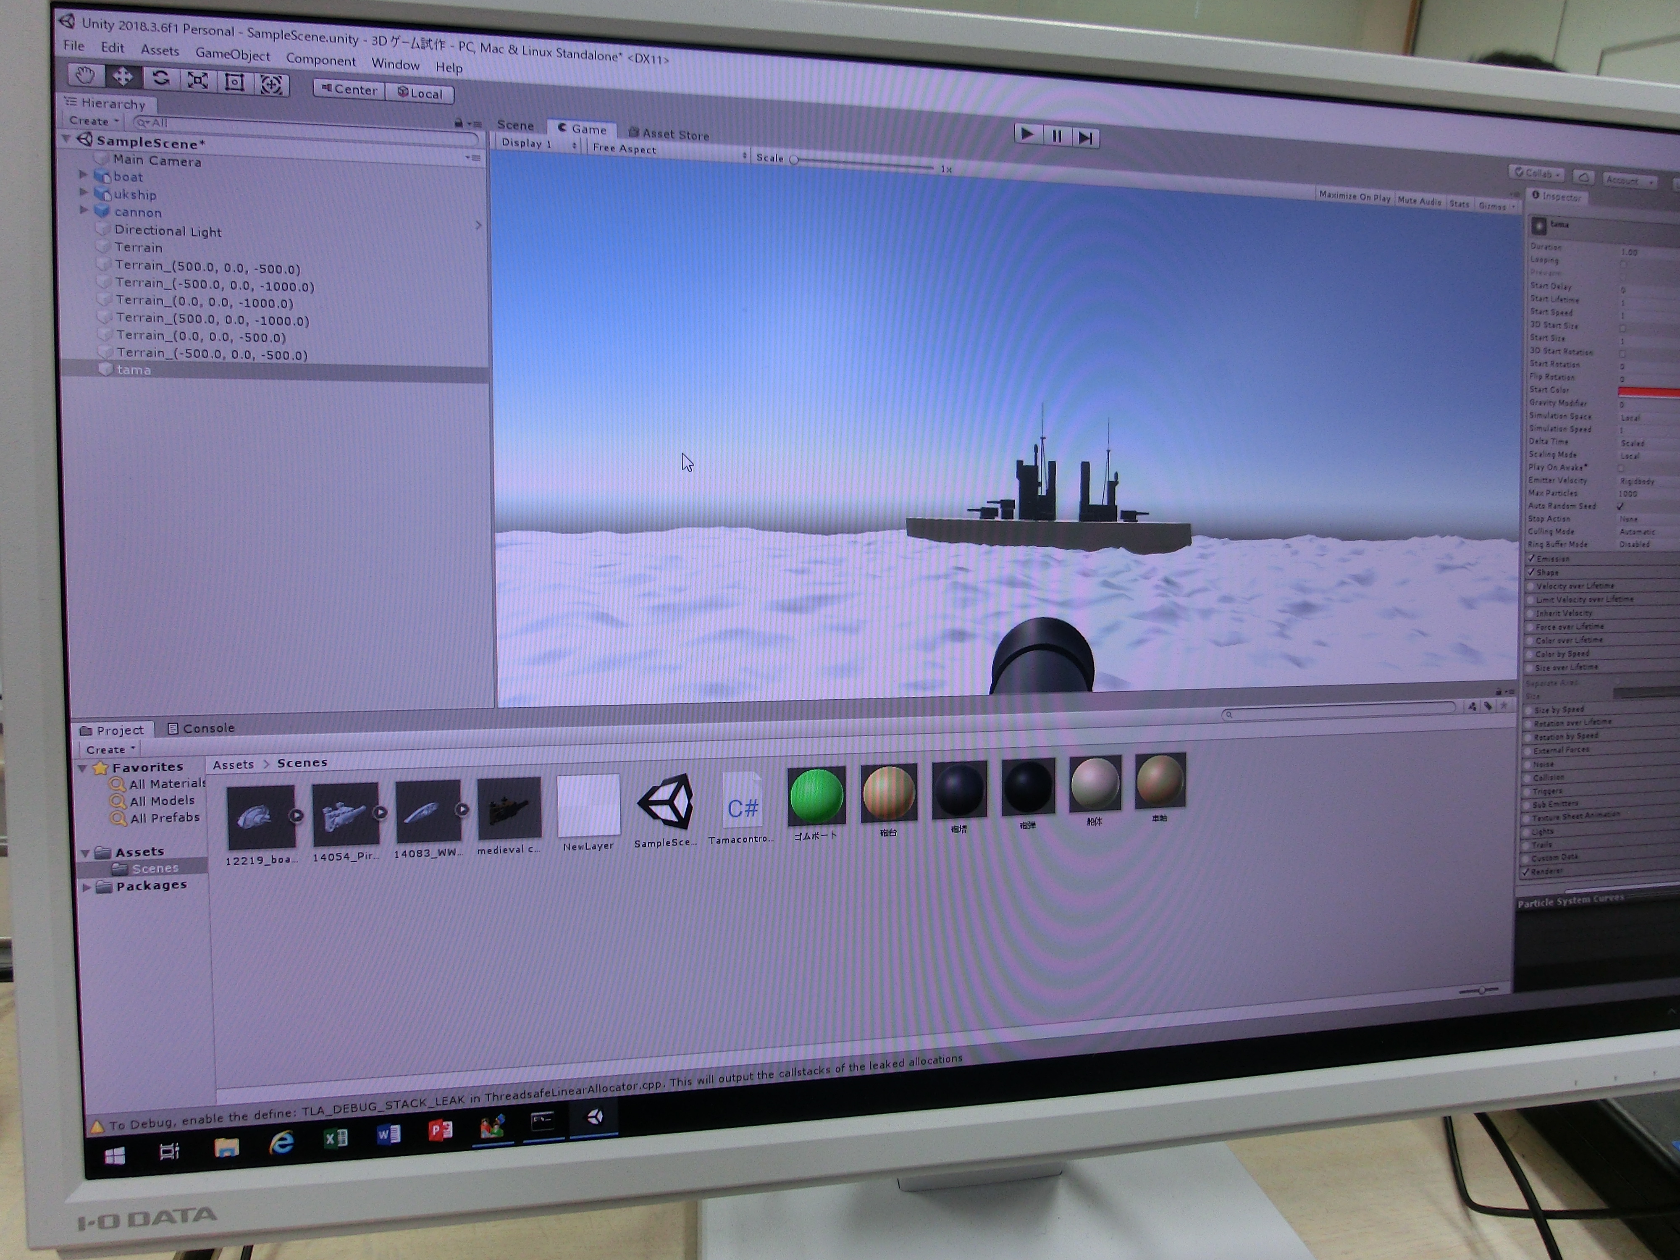
Task: Select the Scale tool
Action: (197, 81)
